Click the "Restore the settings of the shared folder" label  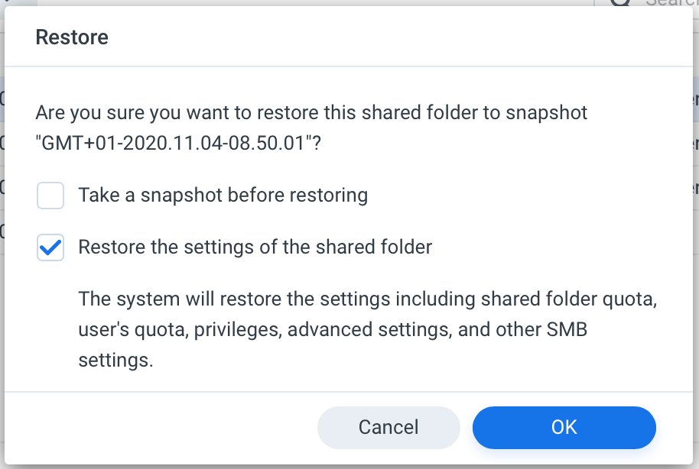255,247
